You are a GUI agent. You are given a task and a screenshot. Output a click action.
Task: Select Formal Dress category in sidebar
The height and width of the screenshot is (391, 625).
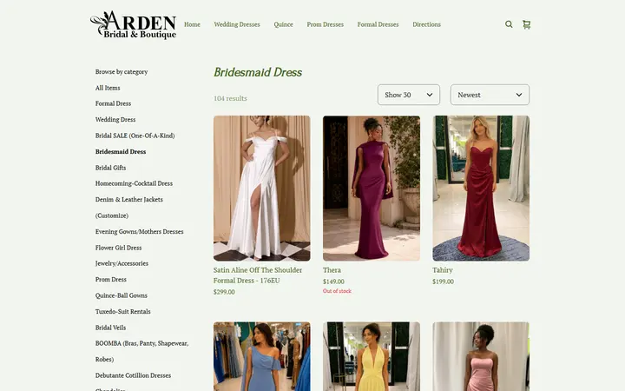[113, 103]
